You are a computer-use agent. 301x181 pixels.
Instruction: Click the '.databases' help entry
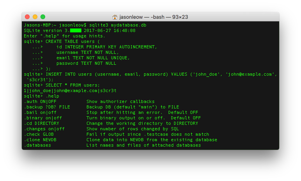point(37,145)
